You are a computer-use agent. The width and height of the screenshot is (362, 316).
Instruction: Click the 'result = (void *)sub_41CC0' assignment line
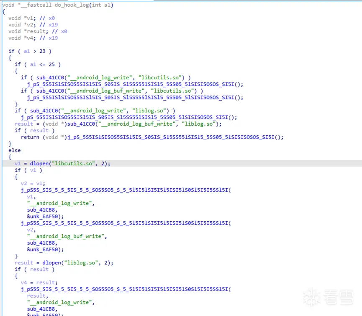(118, 124)
